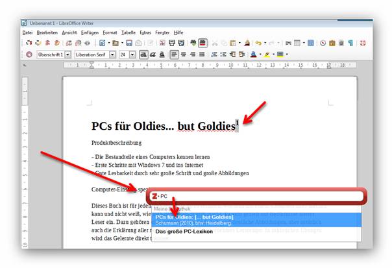Open LibreOffice Help lifebuoy icon
The height and width of the screenshot is (268, 392).
pos(363,43)
